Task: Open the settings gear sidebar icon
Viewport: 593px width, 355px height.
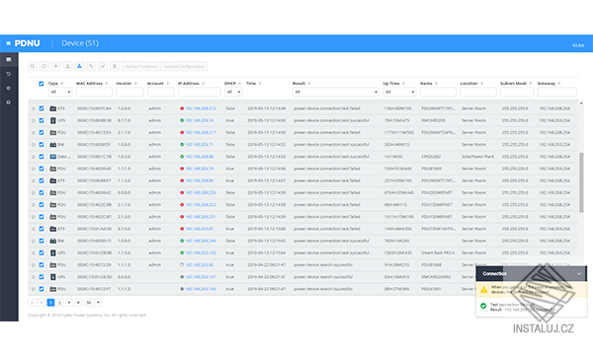Action: point(8,88)
